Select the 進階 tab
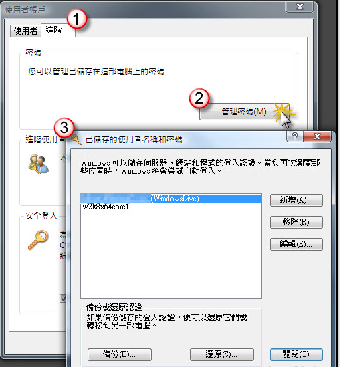Viewport: 341px width, 367px height. pos(58,30)
